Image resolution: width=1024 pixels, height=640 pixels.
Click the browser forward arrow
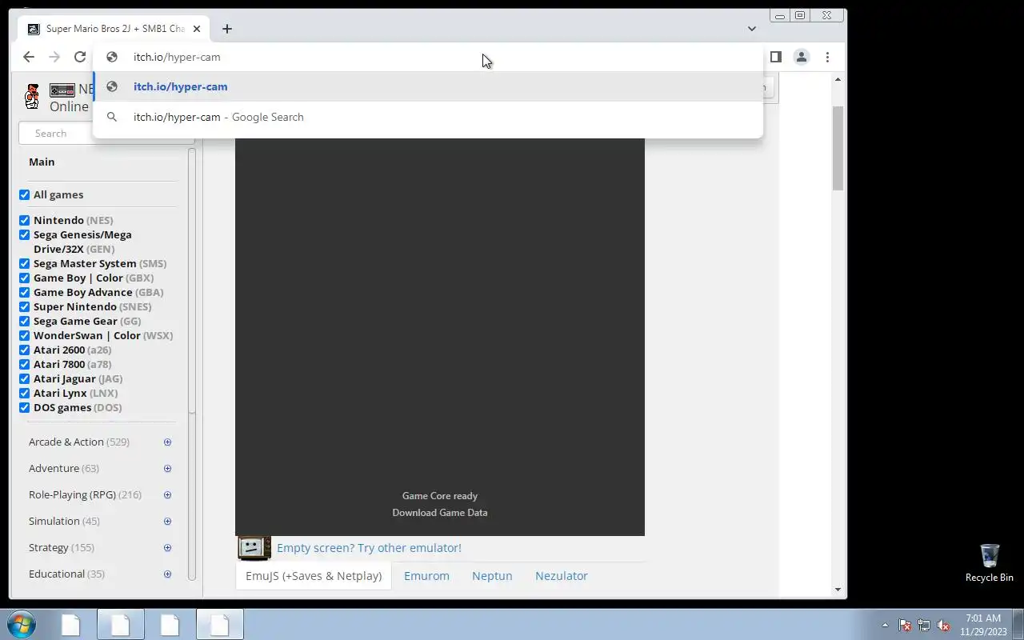click(x=54, y=57)
